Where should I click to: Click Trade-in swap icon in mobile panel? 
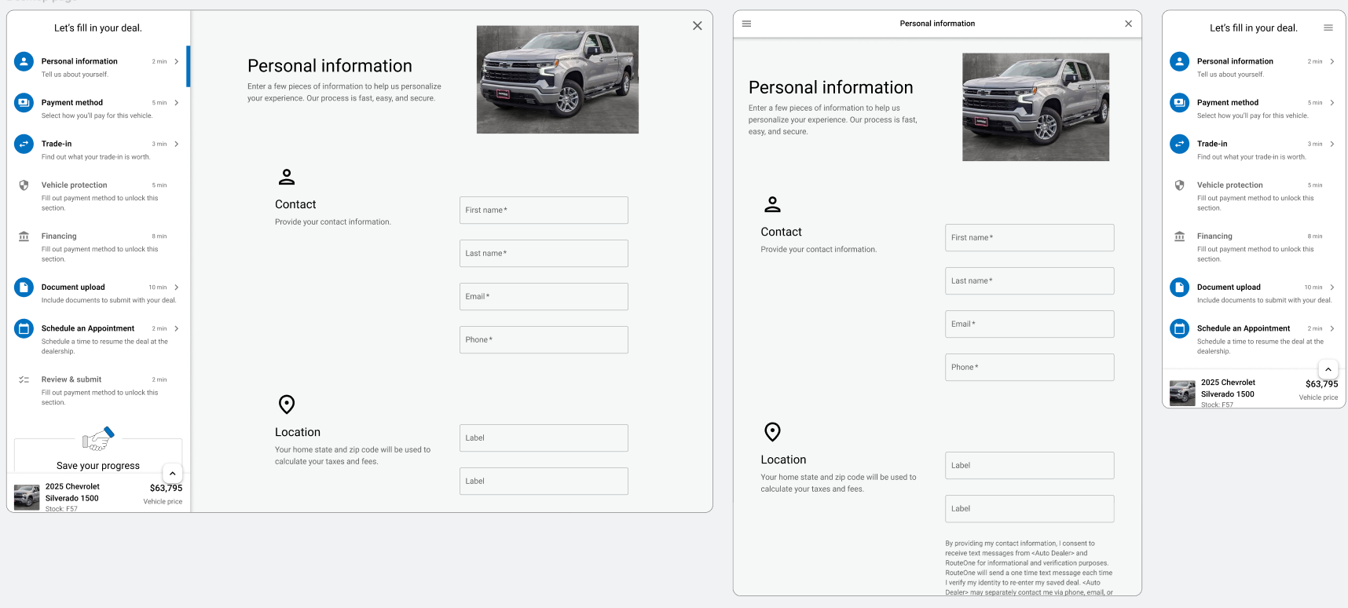click(x=1180, y=144)
